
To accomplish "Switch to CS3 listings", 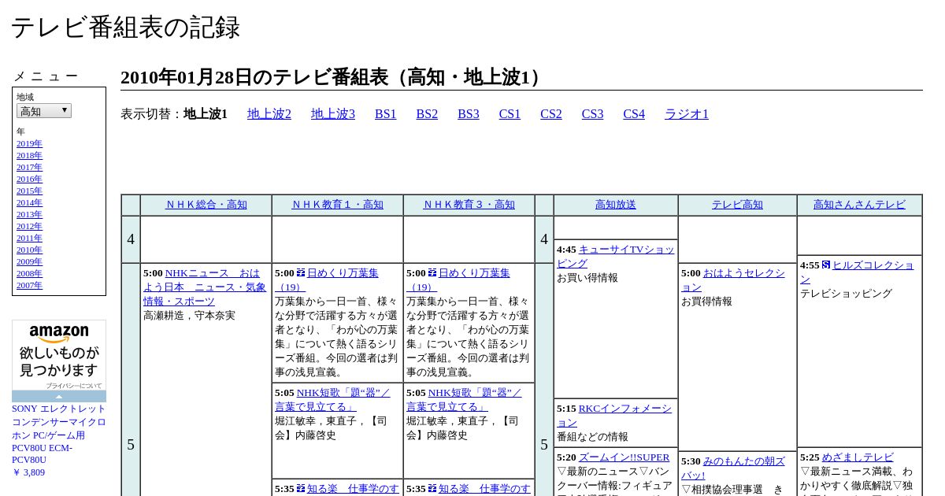I will pyautogui.click(x=593, y=114).
